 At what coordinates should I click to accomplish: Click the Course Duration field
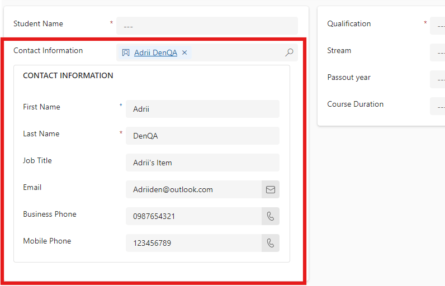tap(437, 106)
